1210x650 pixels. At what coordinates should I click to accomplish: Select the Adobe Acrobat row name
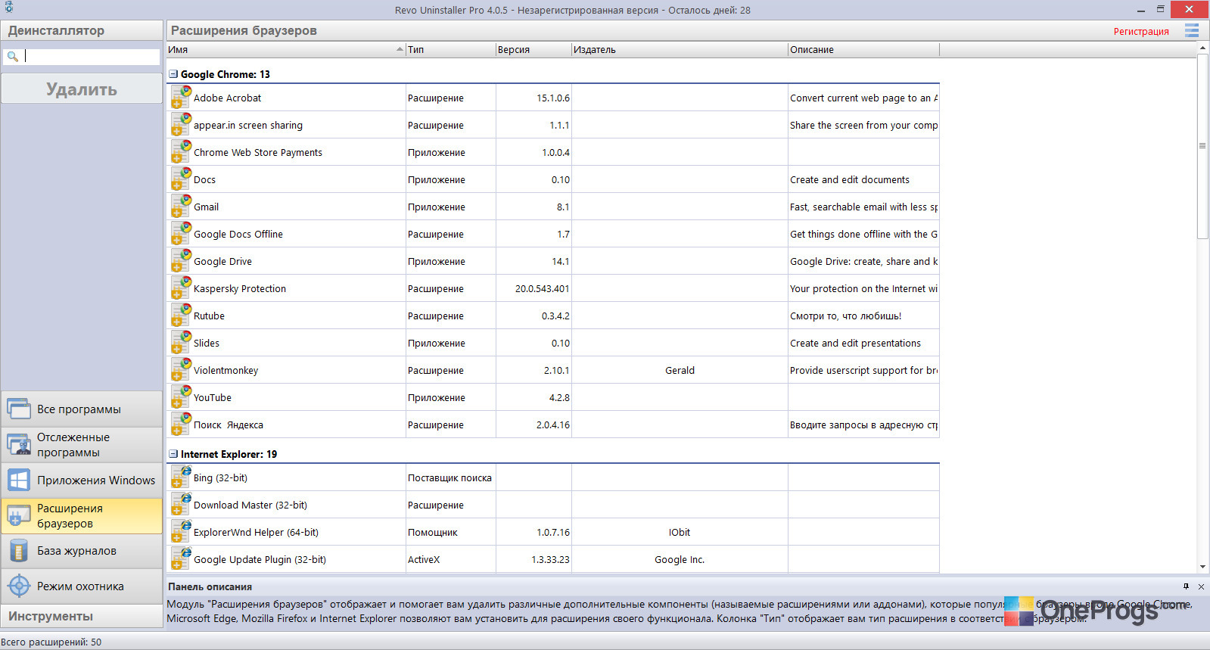point(227,98)
